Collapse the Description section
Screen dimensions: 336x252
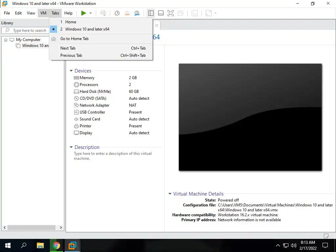click(x=71, y=147)
